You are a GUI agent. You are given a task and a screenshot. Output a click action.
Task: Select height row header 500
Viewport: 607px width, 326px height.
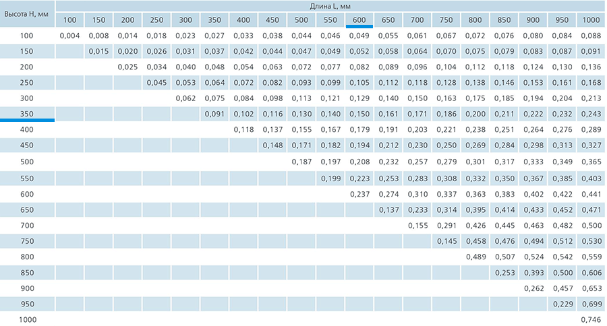(27, 162)
